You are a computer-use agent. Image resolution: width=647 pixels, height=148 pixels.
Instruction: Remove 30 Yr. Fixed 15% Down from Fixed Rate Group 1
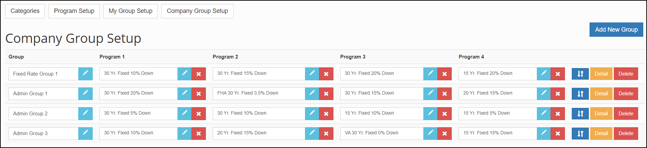point(326,74)
